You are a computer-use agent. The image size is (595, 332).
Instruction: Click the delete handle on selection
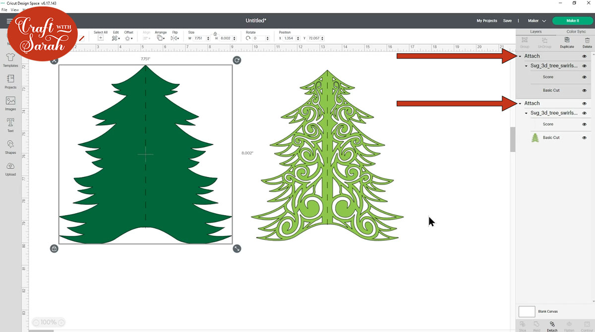coord(55,60)
